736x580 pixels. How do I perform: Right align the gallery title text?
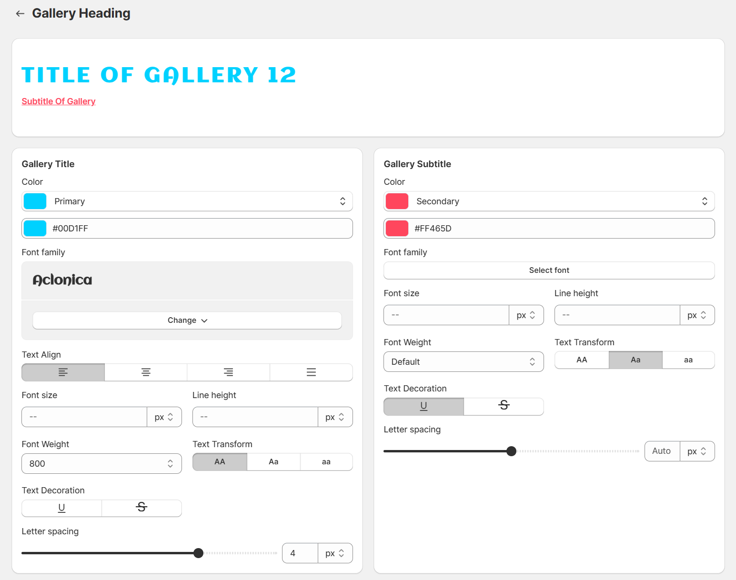(229, 372)
